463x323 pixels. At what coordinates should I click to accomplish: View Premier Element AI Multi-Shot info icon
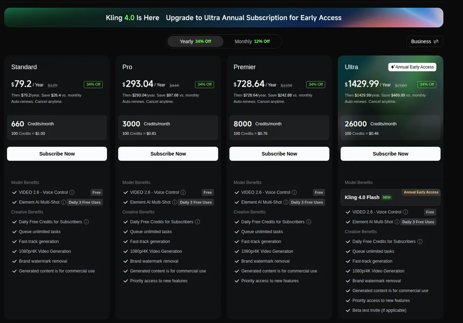click(286, 202)
